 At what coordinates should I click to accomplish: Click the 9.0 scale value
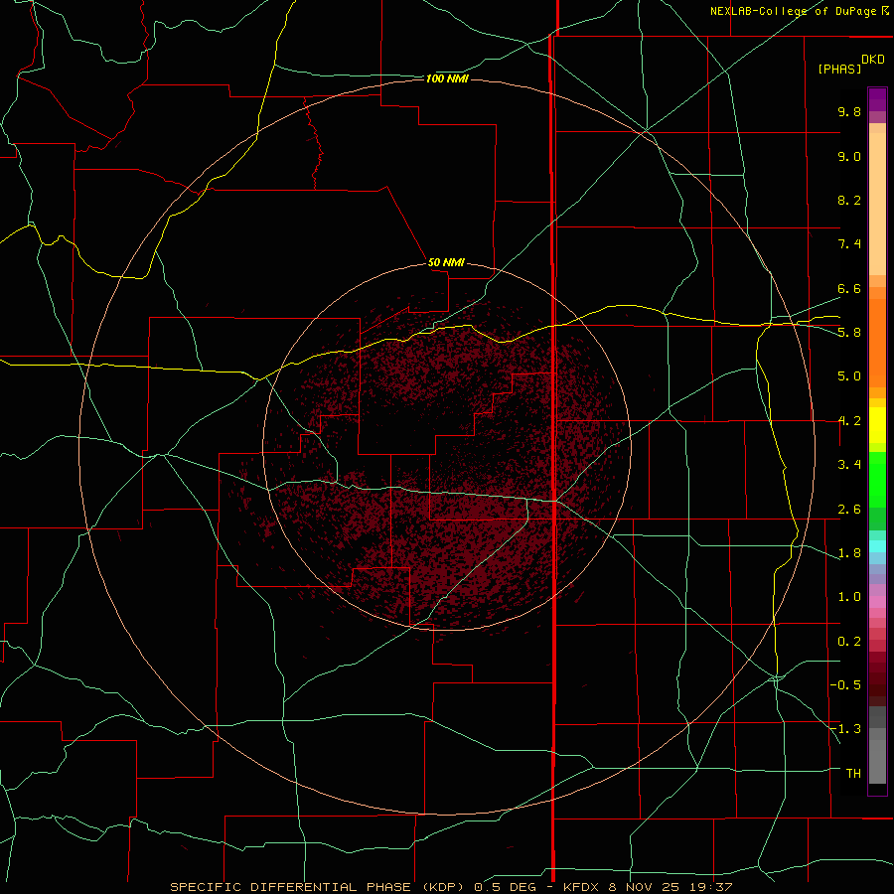[x=849, y=156]
